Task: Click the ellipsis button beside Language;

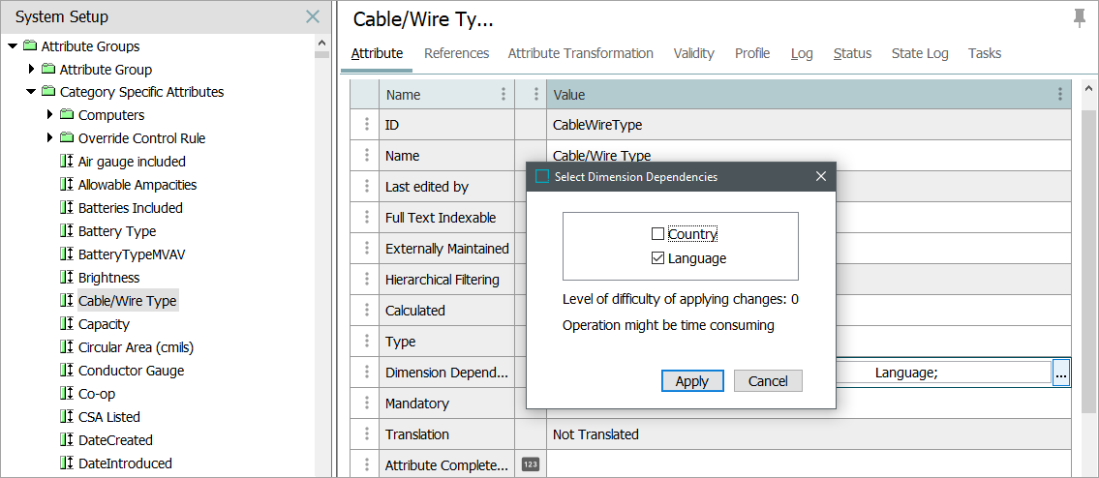Action: pyautogui.click(x=1061, y=373)
